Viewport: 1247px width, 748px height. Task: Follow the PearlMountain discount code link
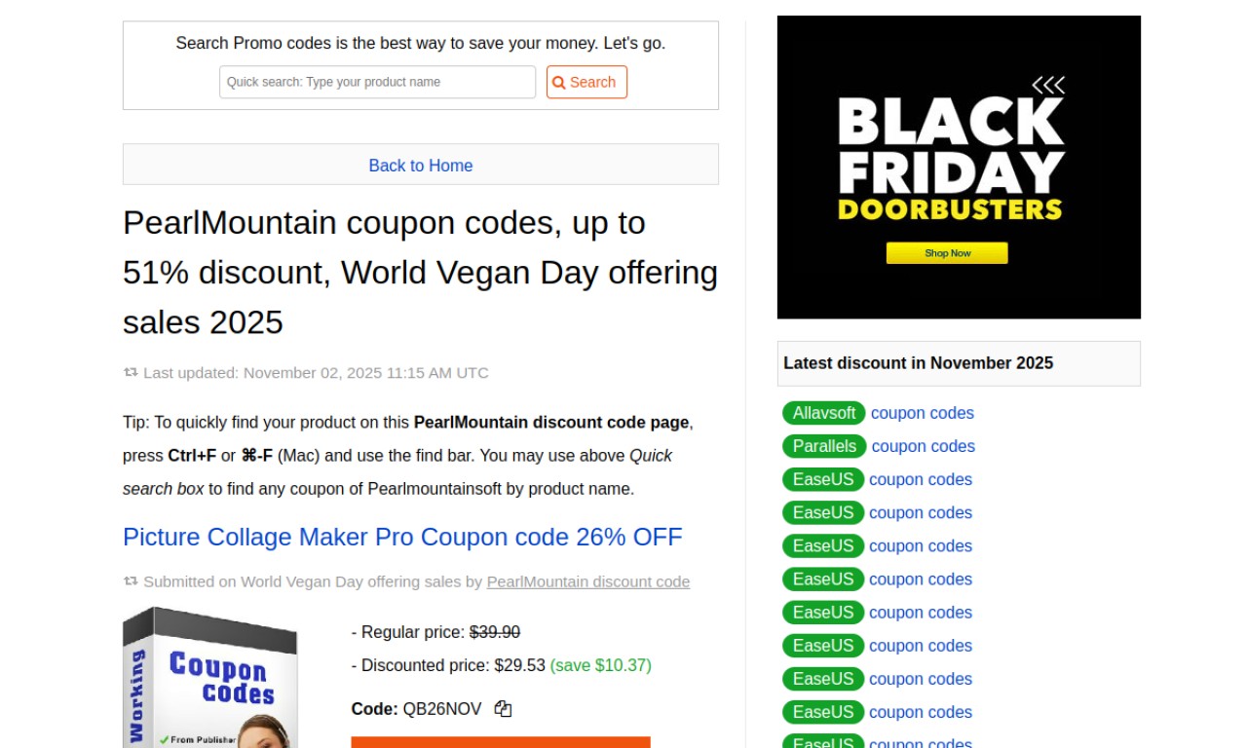click(x=587, y=581)
